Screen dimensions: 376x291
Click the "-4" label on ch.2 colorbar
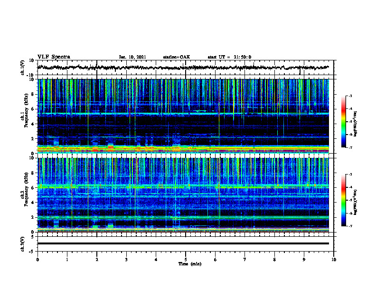(x=350, y=187)
